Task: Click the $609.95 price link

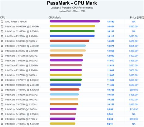Action: (x=134, y=90)
